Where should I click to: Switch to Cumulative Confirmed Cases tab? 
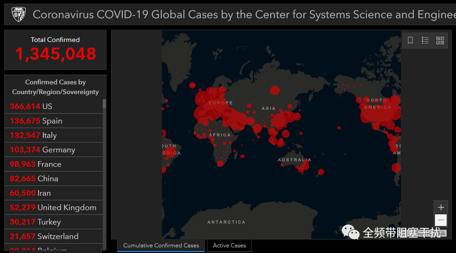click(161, 246)
